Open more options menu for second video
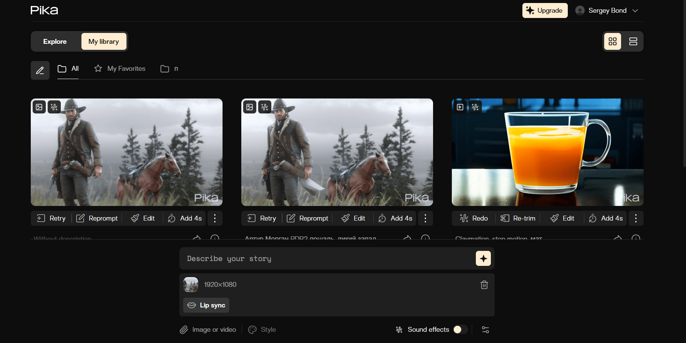Viewport: 686px width, 343px height. click(x=425, y=218)
